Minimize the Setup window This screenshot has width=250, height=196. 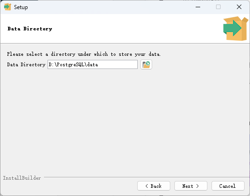point(198,7)
